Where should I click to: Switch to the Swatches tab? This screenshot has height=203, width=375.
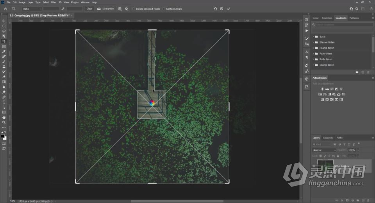click(327, 18)
